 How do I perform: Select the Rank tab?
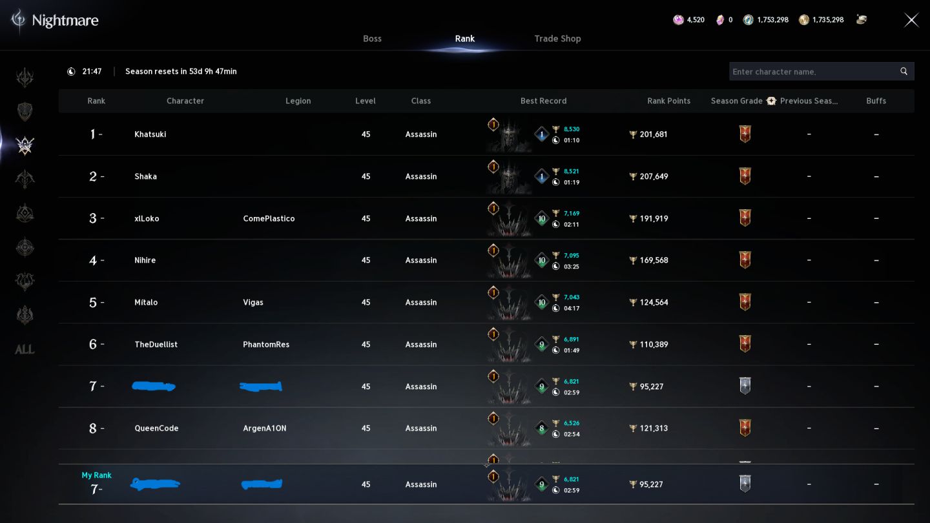464,39
